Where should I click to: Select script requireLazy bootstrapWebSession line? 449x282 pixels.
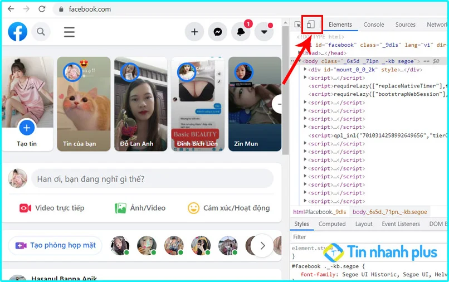pos(377,94)
